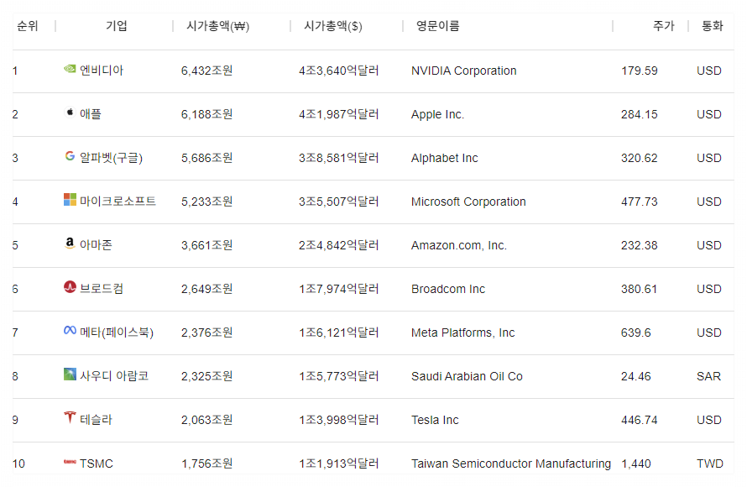This screenshot has height=487, width=747.
Task: Click the Alphabet Inc English name
Action: [x=445, y=158]
